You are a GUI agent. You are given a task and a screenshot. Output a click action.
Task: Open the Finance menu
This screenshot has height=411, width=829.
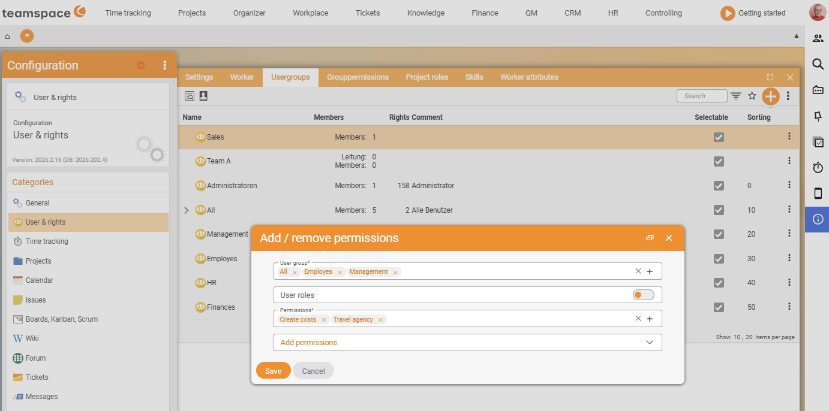point(485,13)
